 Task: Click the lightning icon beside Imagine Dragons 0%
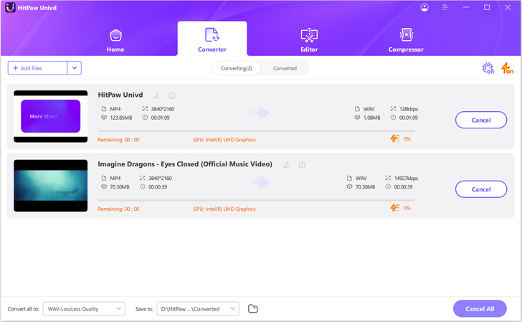(x=395, y=208)
